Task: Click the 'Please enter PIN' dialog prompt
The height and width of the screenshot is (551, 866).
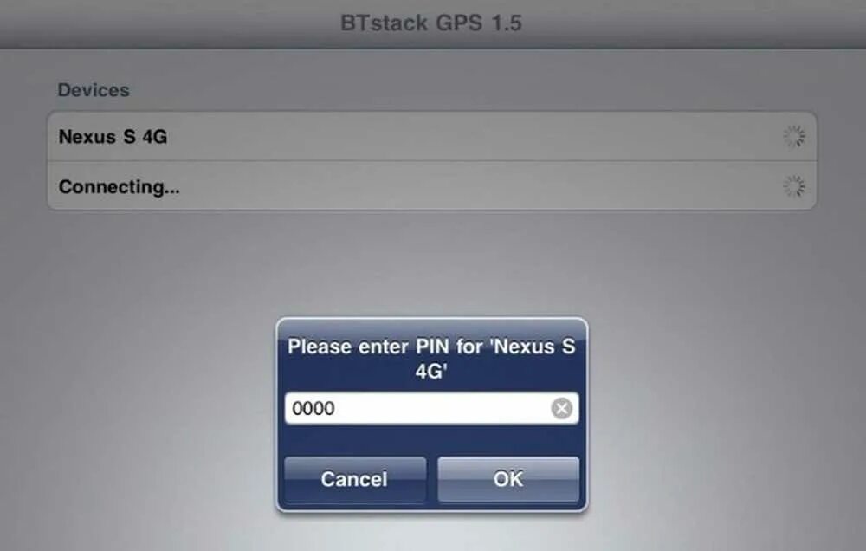Action: [x=431, y=359]
